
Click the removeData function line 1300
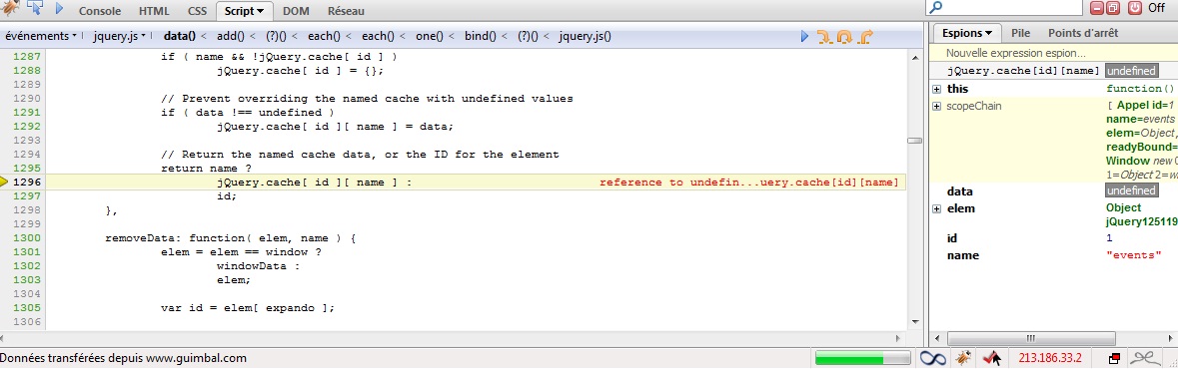click(230, 238)
